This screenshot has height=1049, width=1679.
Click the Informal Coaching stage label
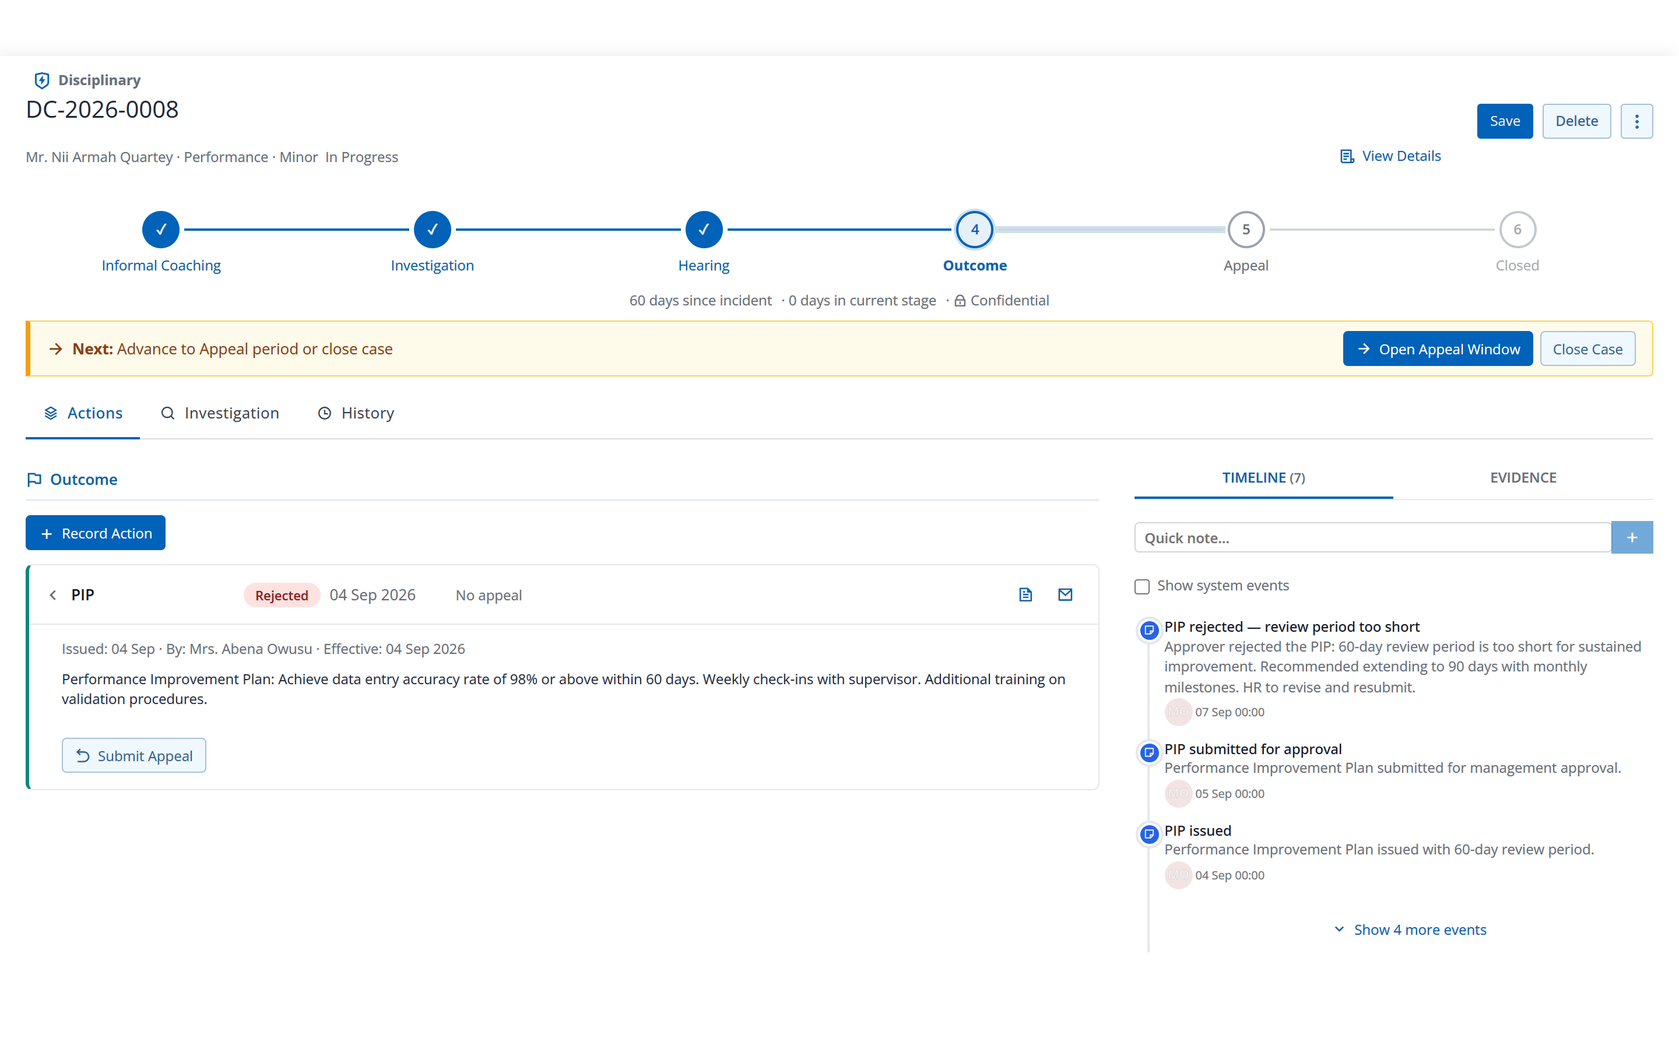(161, 266)
